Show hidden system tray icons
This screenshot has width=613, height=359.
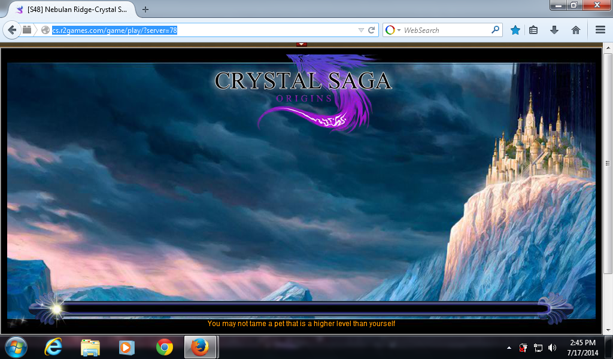pyautogui.click(x=509, y=348)
